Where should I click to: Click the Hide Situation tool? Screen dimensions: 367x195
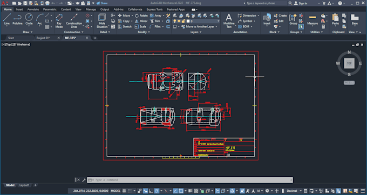point(102,20)
